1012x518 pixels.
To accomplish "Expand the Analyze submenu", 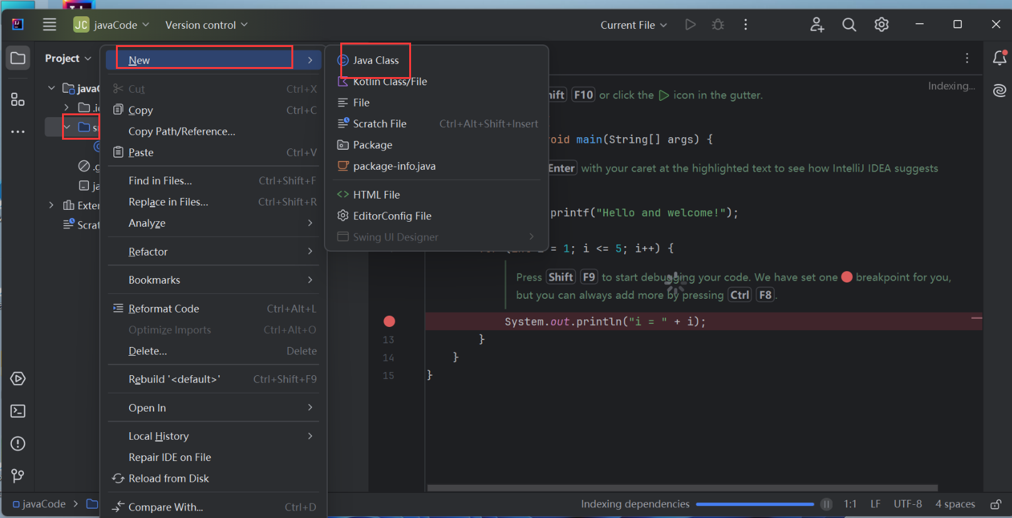I will (214, 223).
